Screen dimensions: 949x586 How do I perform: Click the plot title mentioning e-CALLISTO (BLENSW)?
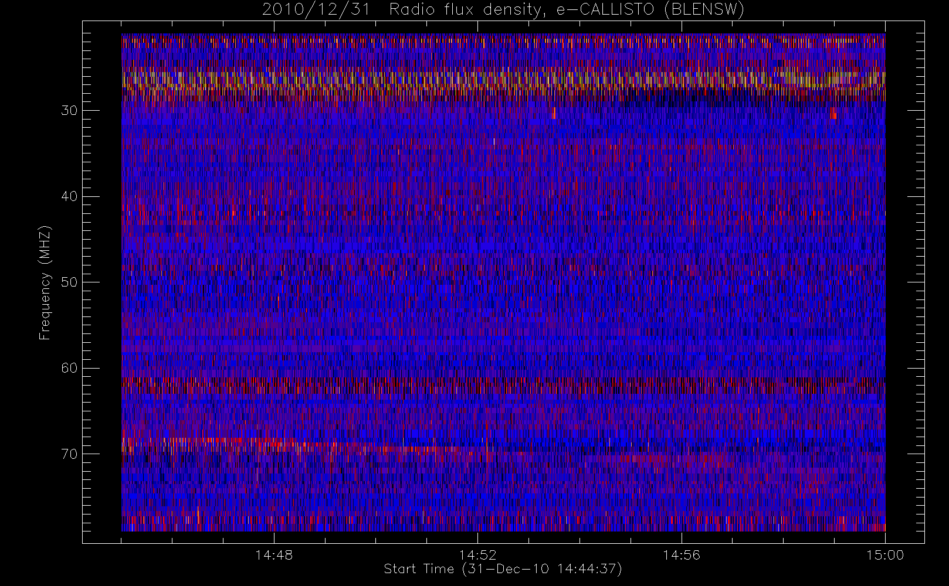point(503,10)
